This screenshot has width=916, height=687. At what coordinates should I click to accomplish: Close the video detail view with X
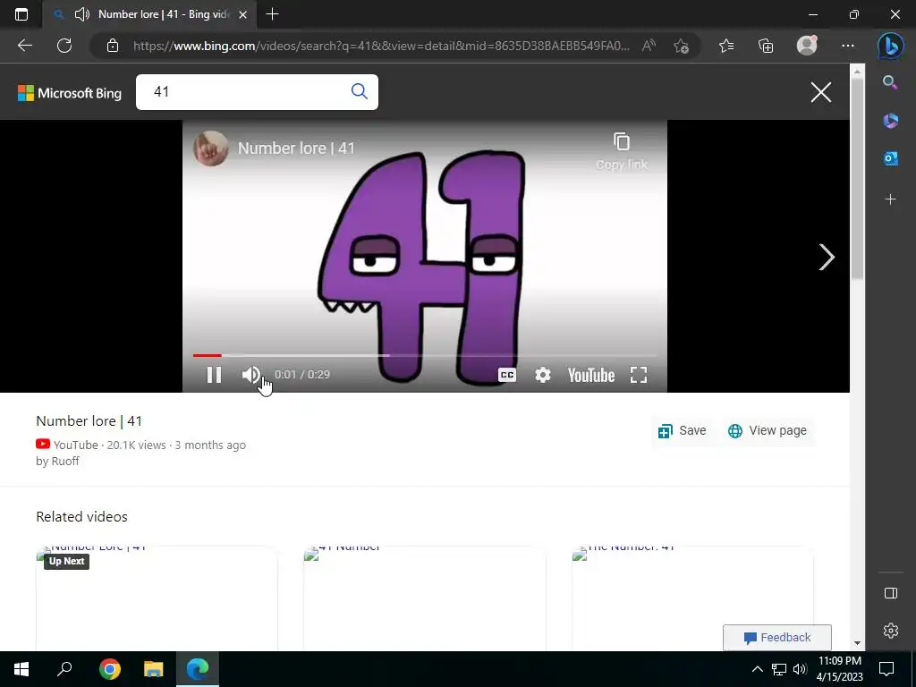(821, 92)
